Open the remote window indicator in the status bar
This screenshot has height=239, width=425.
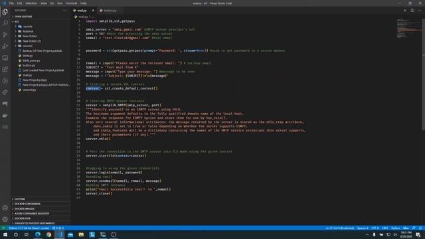(x=3, y=228)
